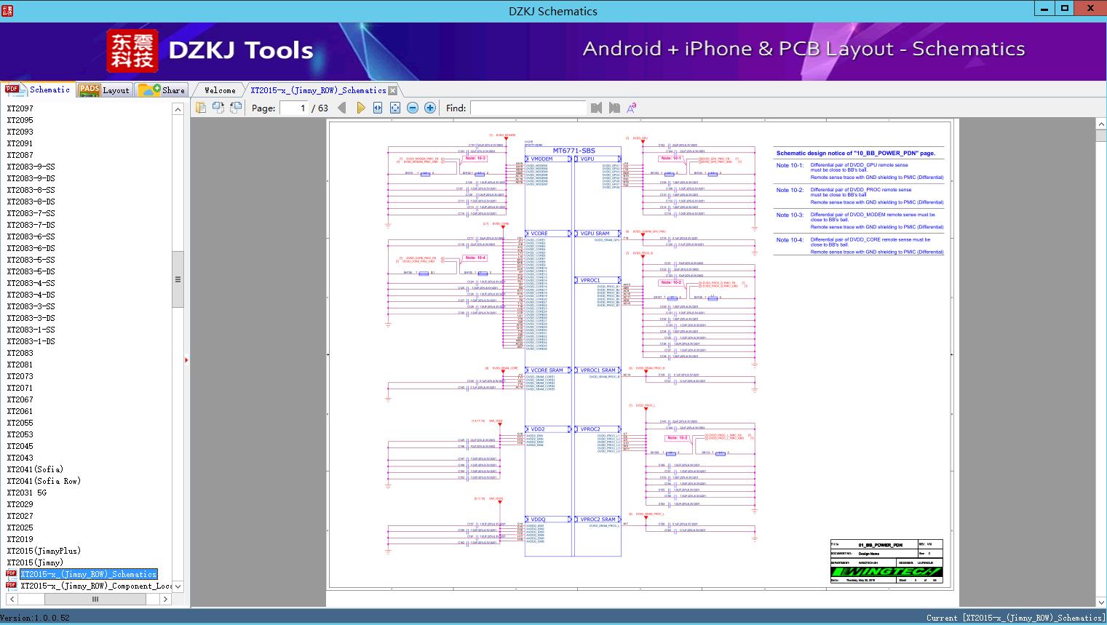1107x625 pixels.
Task: Go to the previous page arrow
Action: 342,108
